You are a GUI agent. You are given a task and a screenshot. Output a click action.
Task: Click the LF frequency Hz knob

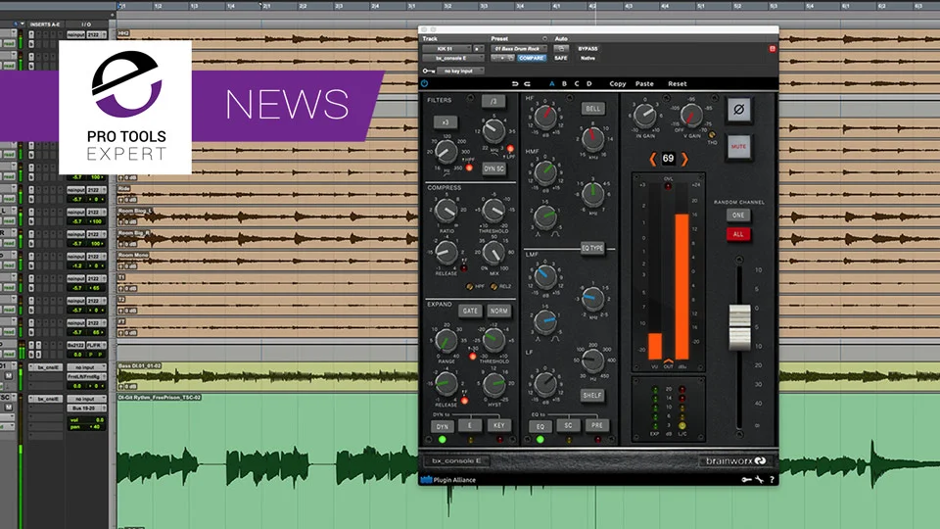pyautogui.click(x=592, y=361)
